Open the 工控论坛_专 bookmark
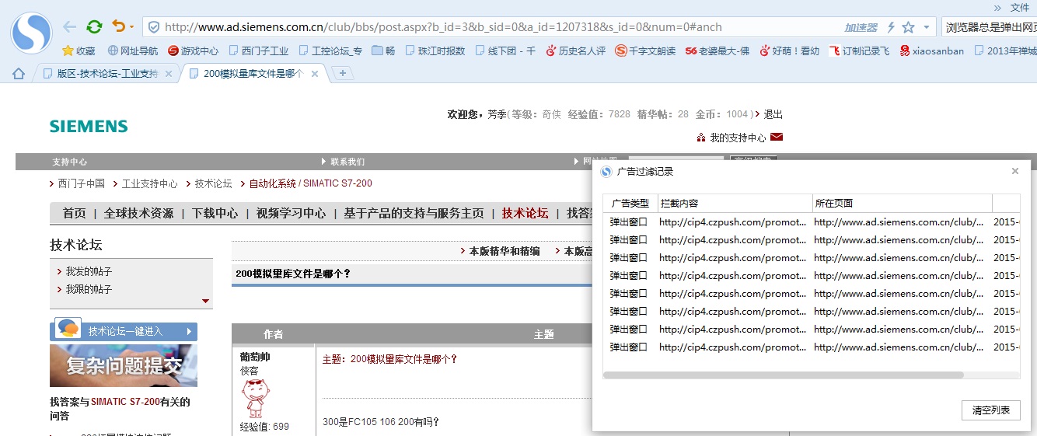 coord(330,51)
